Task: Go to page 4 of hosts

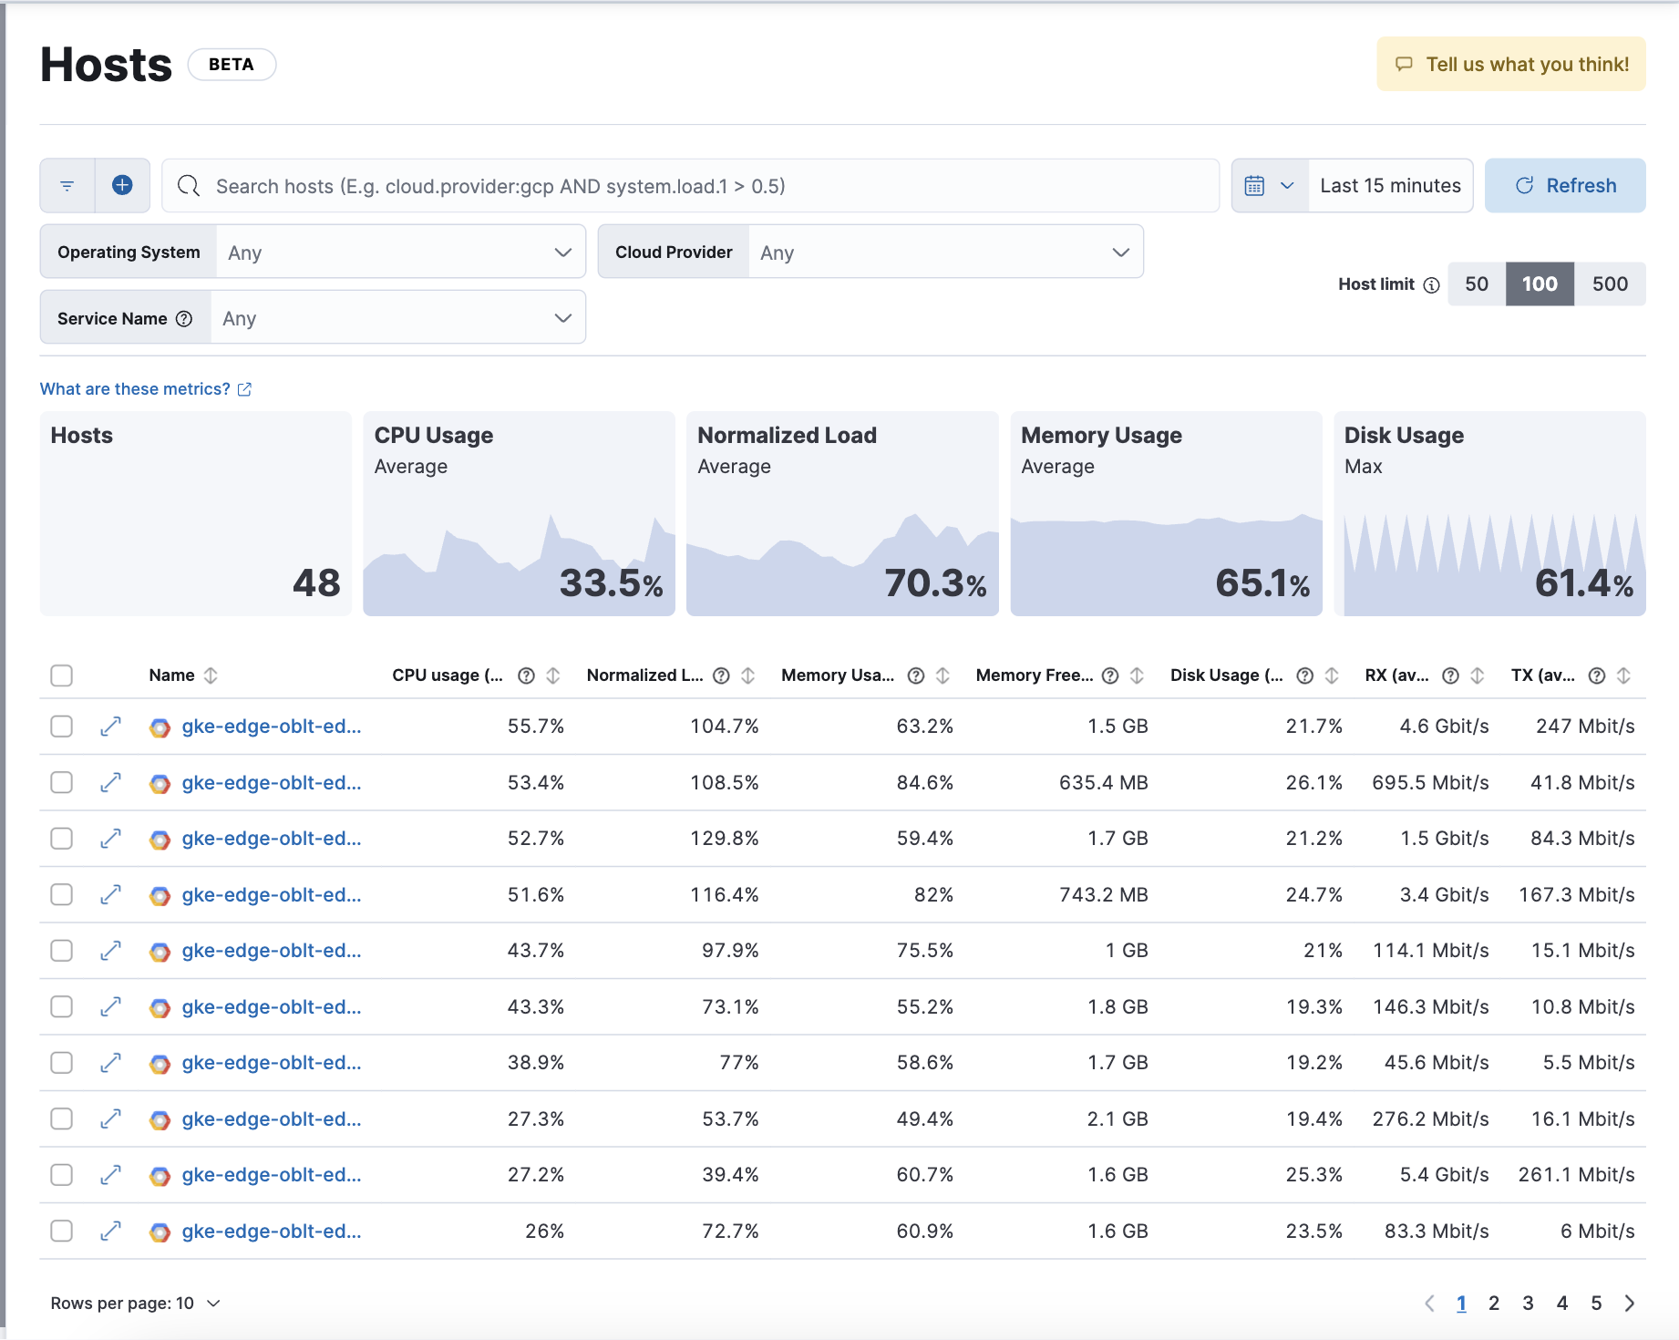Action: coord(1562,1304)
